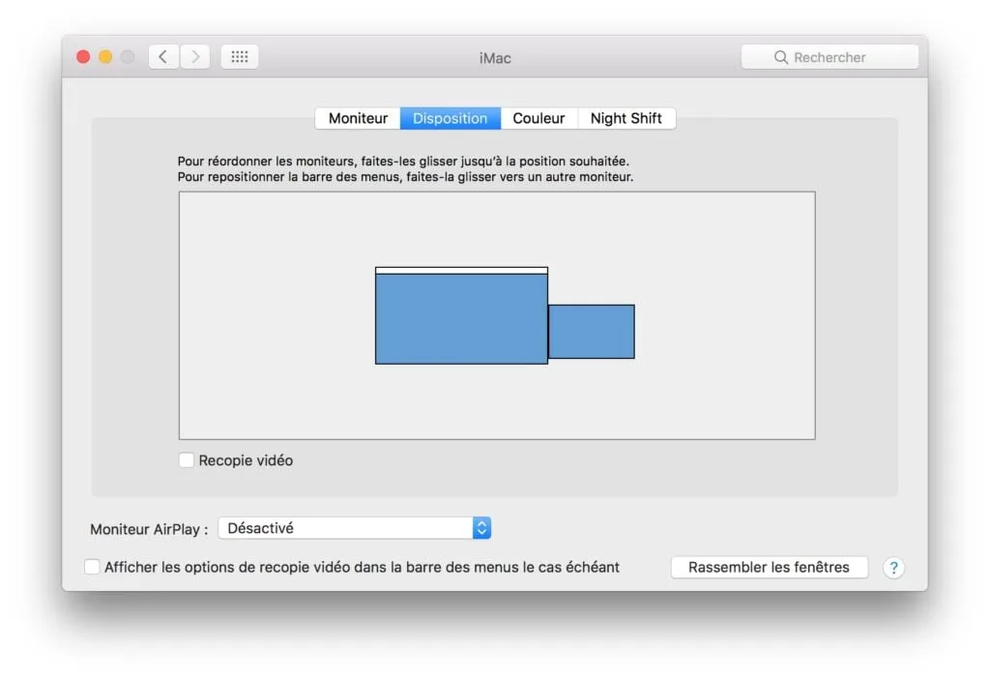Image resolution: width=990 pixels, height=680 pixels.
Task: Switch to the Moniteur tab
Action: pos(357,118)
